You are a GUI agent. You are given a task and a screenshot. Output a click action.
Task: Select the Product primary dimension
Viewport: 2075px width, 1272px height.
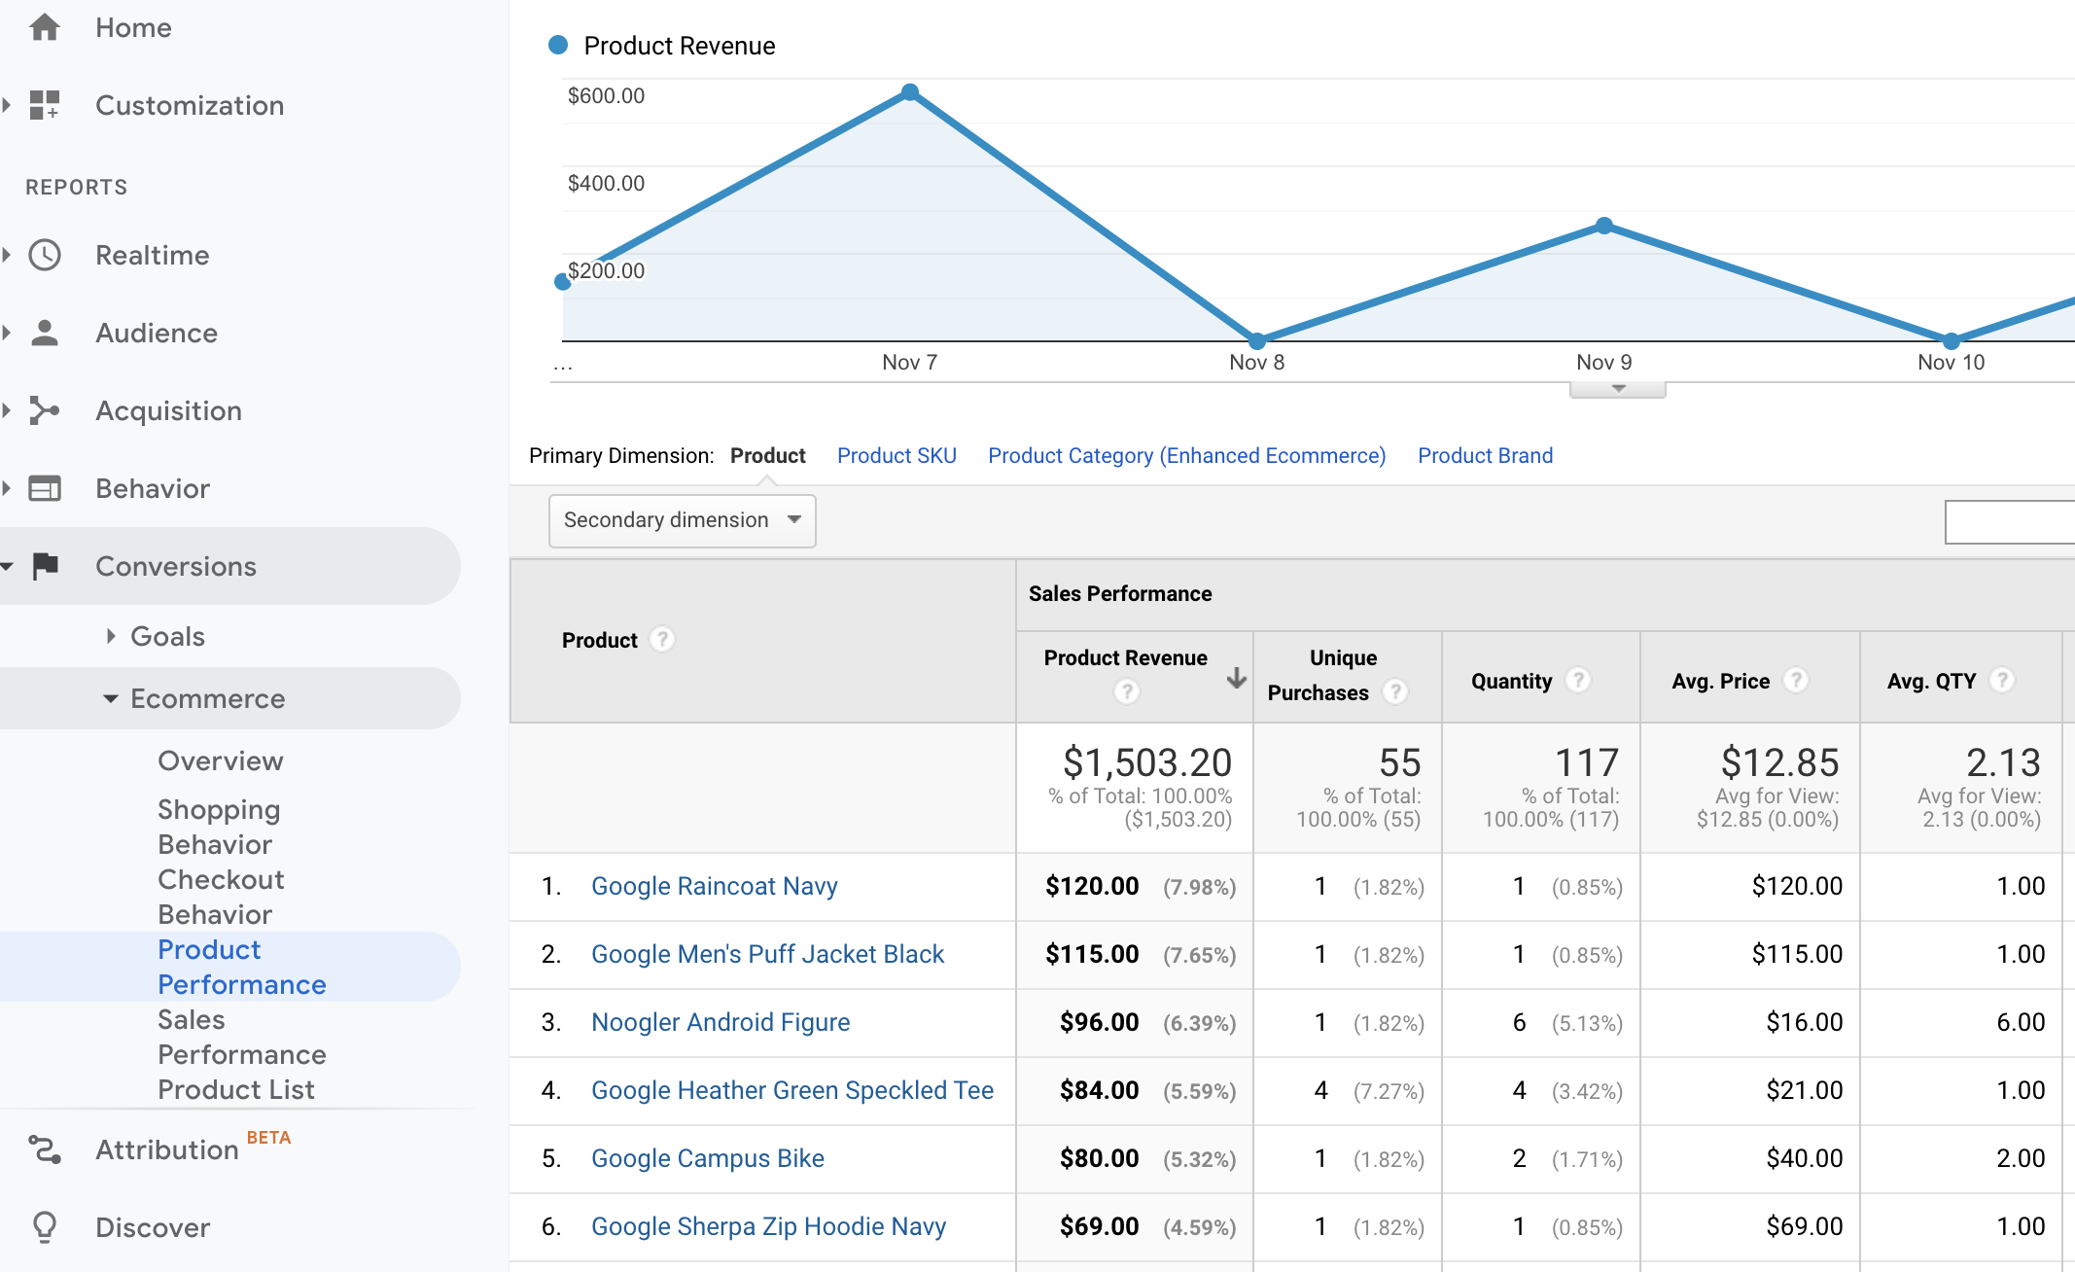[x=767, y=455]
